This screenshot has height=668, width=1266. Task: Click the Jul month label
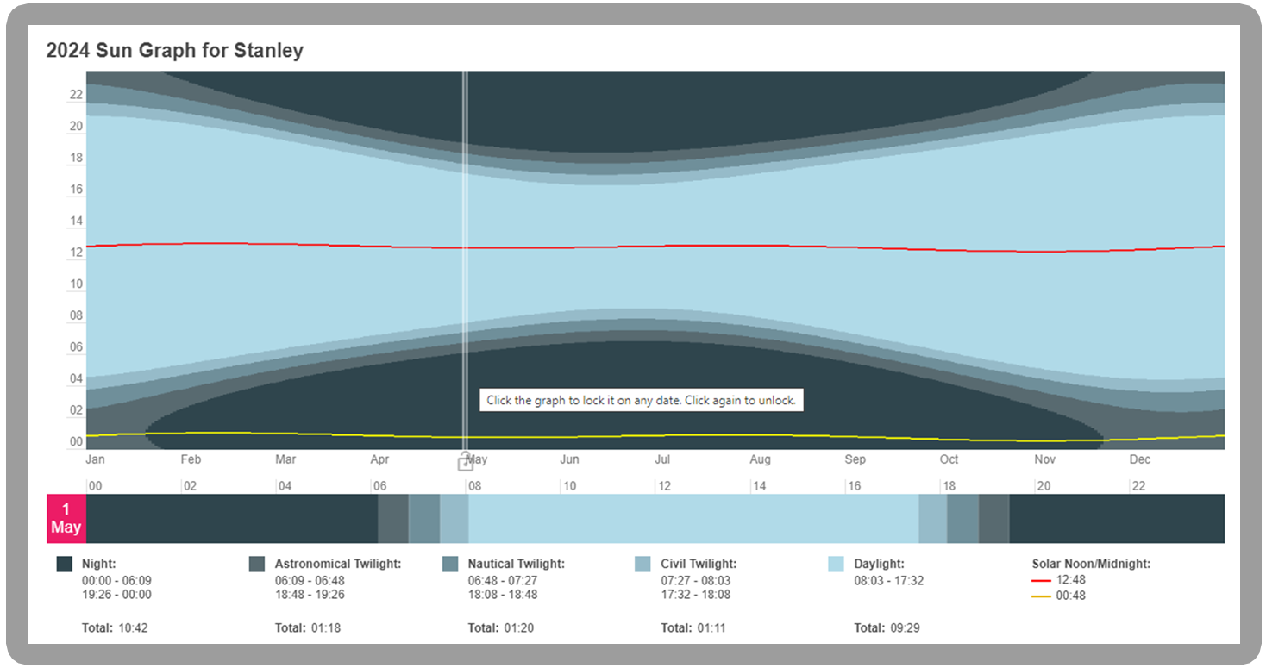click(x=662, y=460)
